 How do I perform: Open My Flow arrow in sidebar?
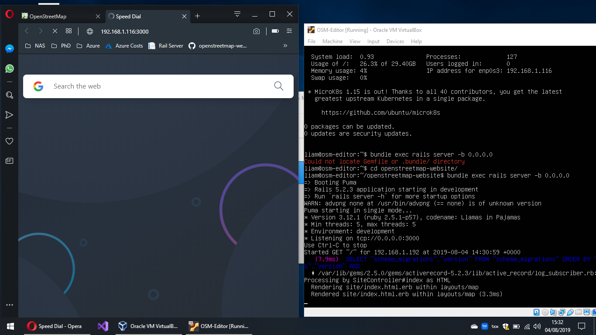(10, 115)
